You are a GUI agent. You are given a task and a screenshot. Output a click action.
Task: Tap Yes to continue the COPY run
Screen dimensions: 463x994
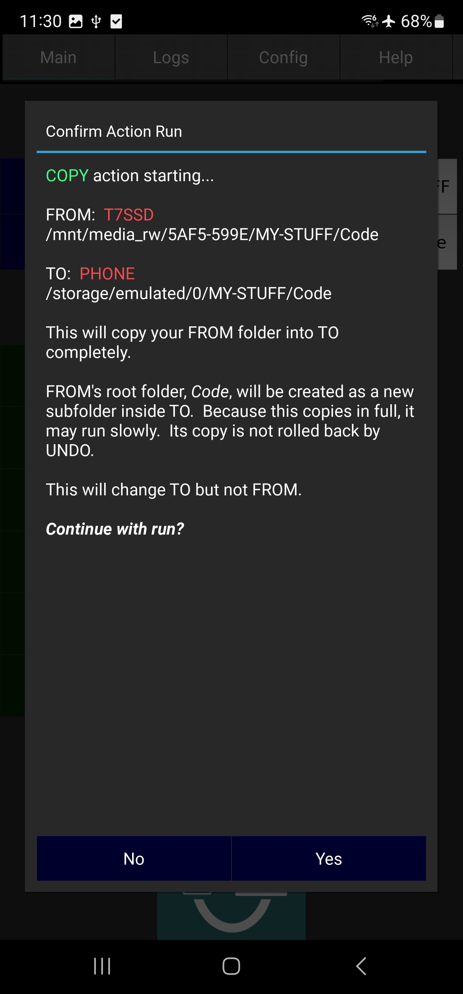[329, 858]
